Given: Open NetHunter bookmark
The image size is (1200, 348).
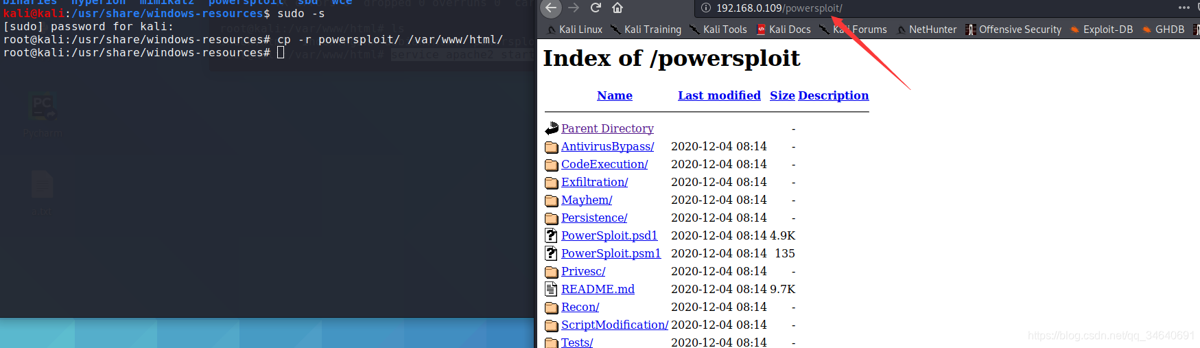Looking at the screenshot, I should (927, 30).
